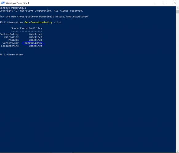
Task: Click the CurrentUser scope entry
Action: 10,43
